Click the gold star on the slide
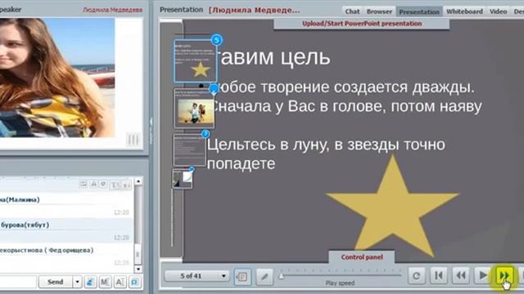 392,207
